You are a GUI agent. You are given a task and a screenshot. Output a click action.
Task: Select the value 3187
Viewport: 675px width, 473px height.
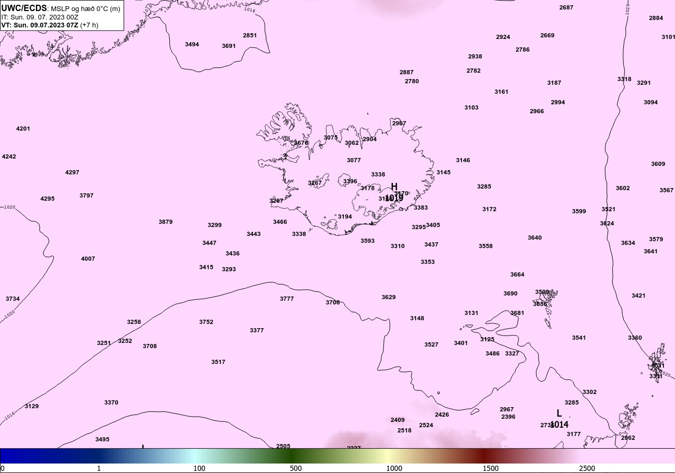[554, 83]
